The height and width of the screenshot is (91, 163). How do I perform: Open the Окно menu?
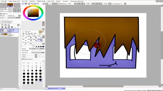click(x=65, y=1)
